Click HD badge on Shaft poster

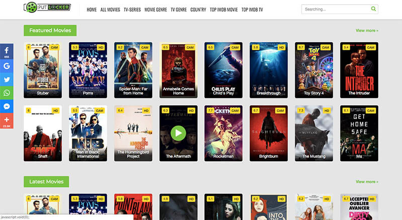[x=56, y=111]
